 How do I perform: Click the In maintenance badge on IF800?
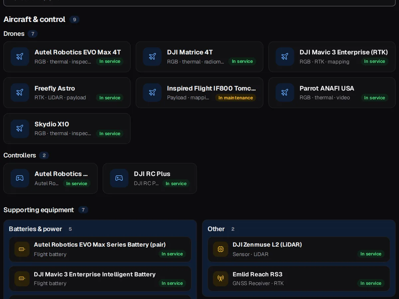pyautogui.click(x=235, y=98)
